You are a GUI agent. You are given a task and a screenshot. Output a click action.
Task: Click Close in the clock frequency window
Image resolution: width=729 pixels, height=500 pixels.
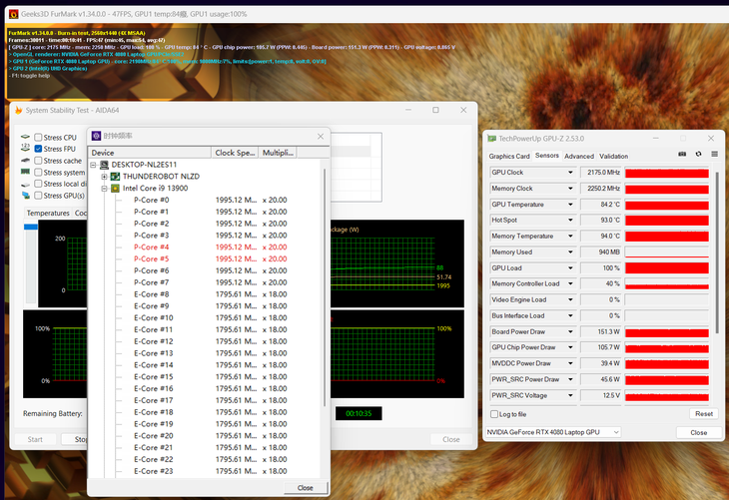[305, 488]
